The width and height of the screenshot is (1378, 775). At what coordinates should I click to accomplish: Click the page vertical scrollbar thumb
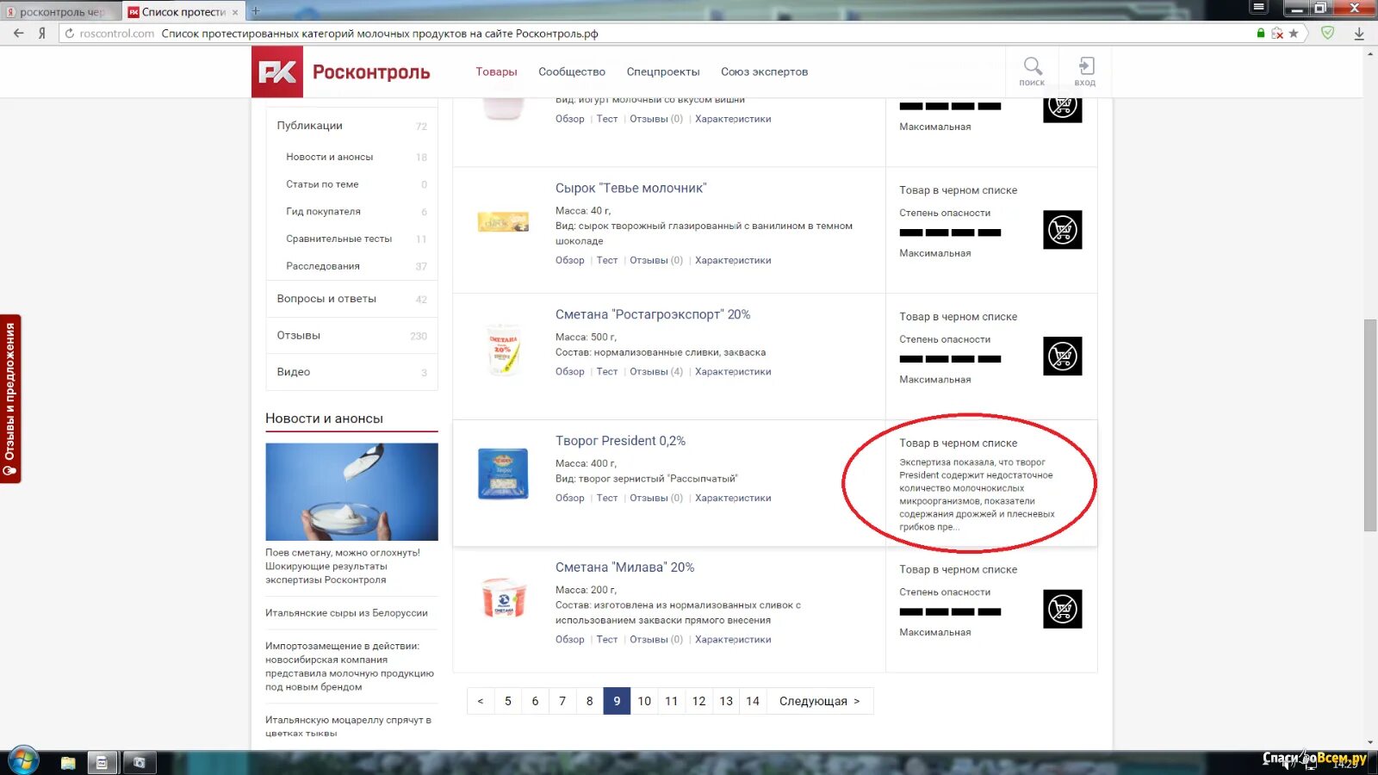coord(1370,425)
